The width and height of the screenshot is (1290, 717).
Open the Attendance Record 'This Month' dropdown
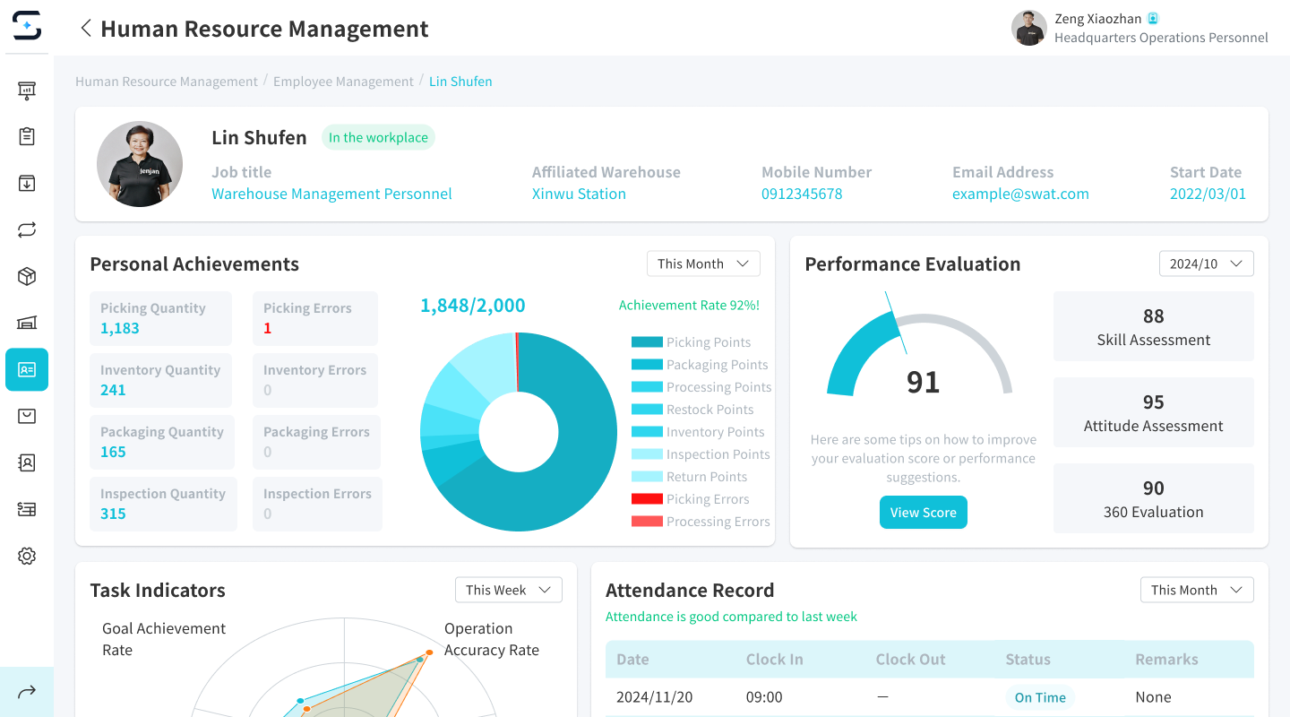click(1196, 590)
